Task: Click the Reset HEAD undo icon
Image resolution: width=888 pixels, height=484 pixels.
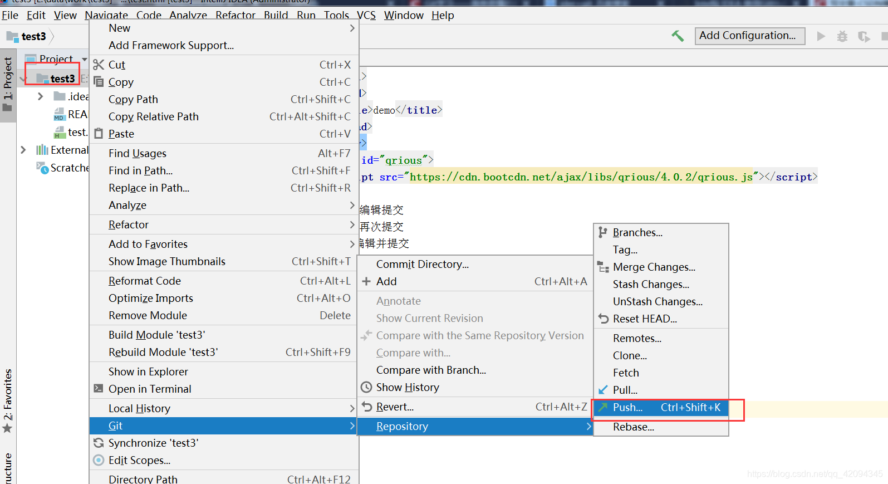Action: (604, 319)
